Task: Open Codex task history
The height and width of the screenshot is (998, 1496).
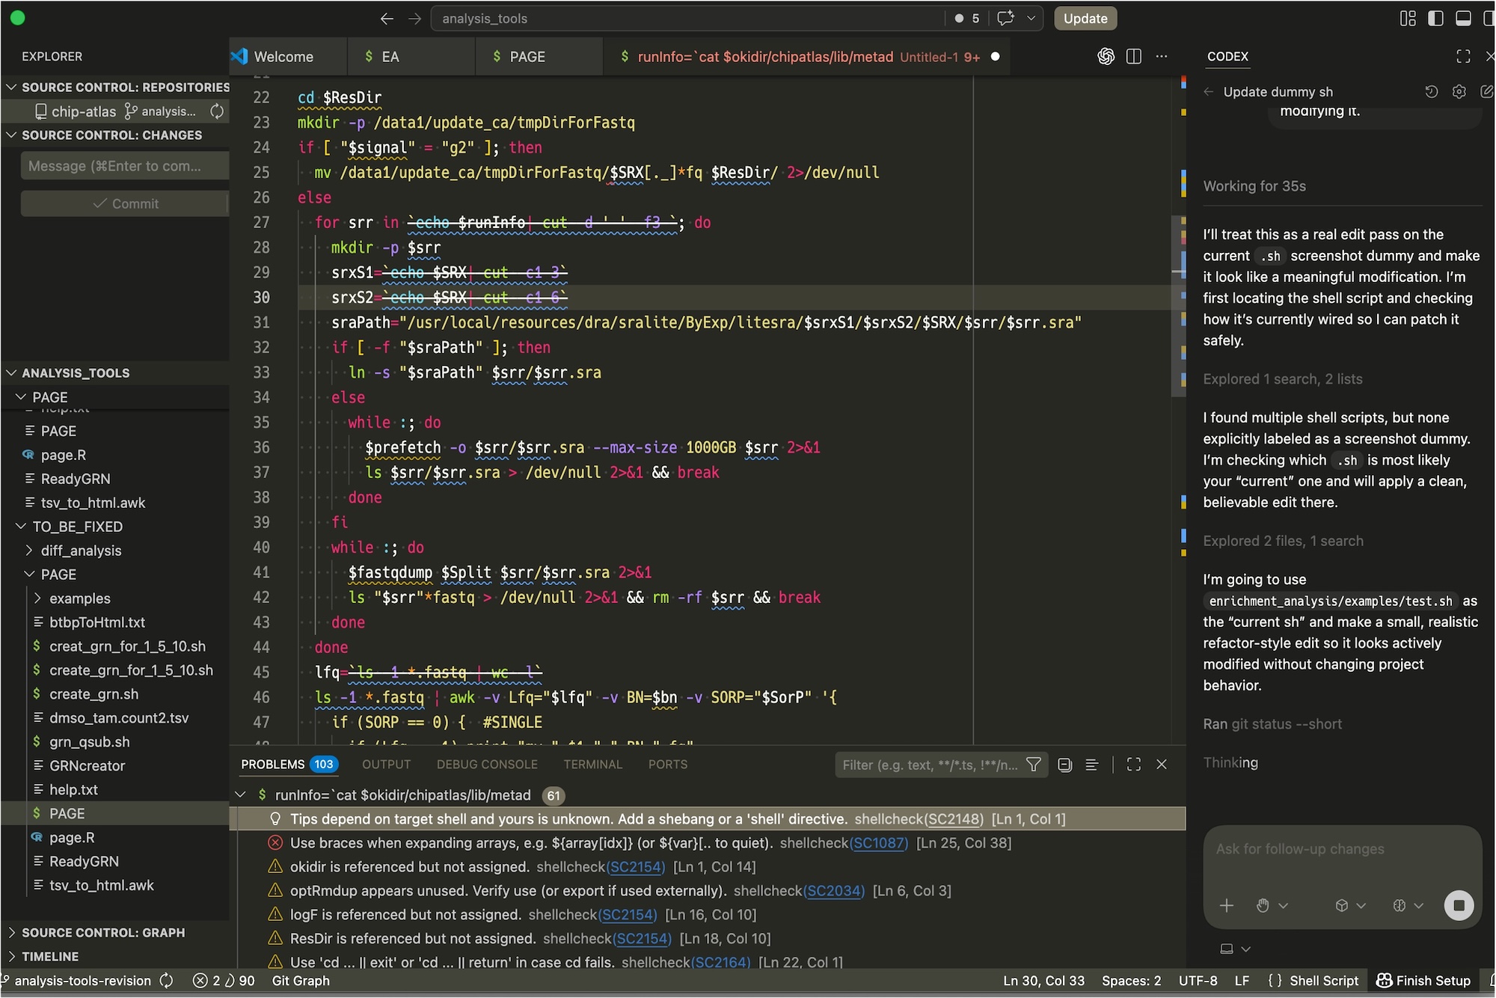Action: pyautogui.click(x=1431, y=91)
